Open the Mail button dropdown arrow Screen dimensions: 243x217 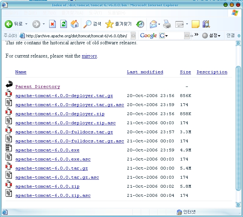[x=159, y=24]
